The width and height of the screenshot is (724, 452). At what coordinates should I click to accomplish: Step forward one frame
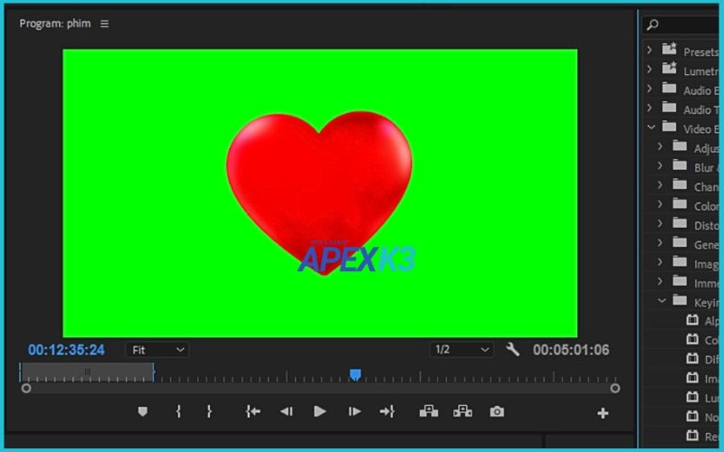coord(355,411)
